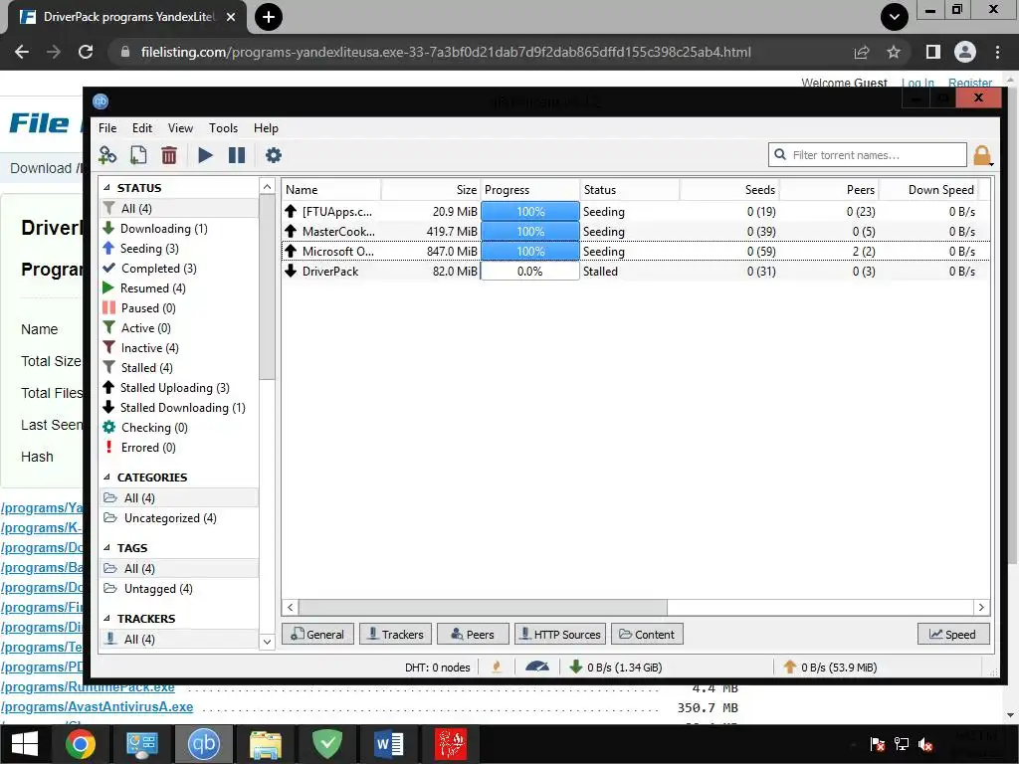Collapse the STATUS section
This screenshot has width=1019, height=764.
[x=107, y=188]
